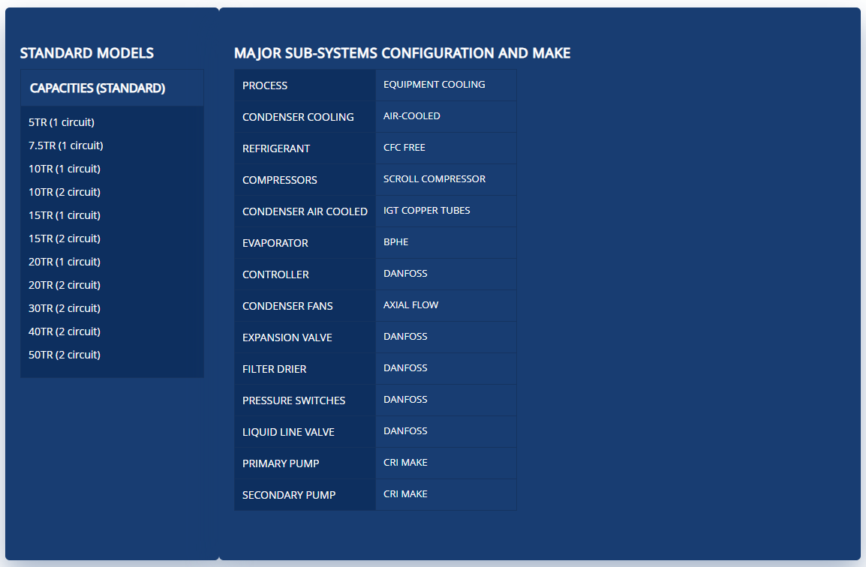
Task: Click the PROCESS row label
Action: [x=265, y=85]
